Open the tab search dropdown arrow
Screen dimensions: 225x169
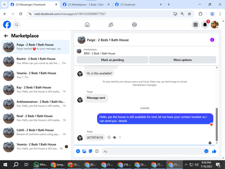(4, 5)
